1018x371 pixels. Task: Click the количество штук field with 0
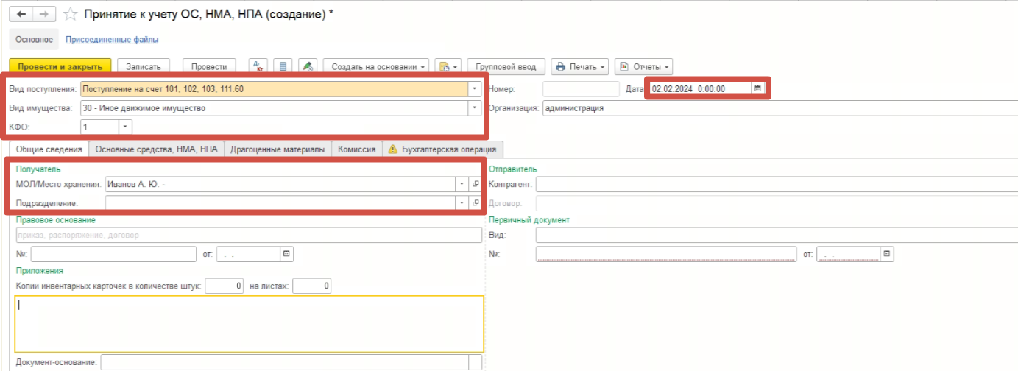click(x=225, y=286)
